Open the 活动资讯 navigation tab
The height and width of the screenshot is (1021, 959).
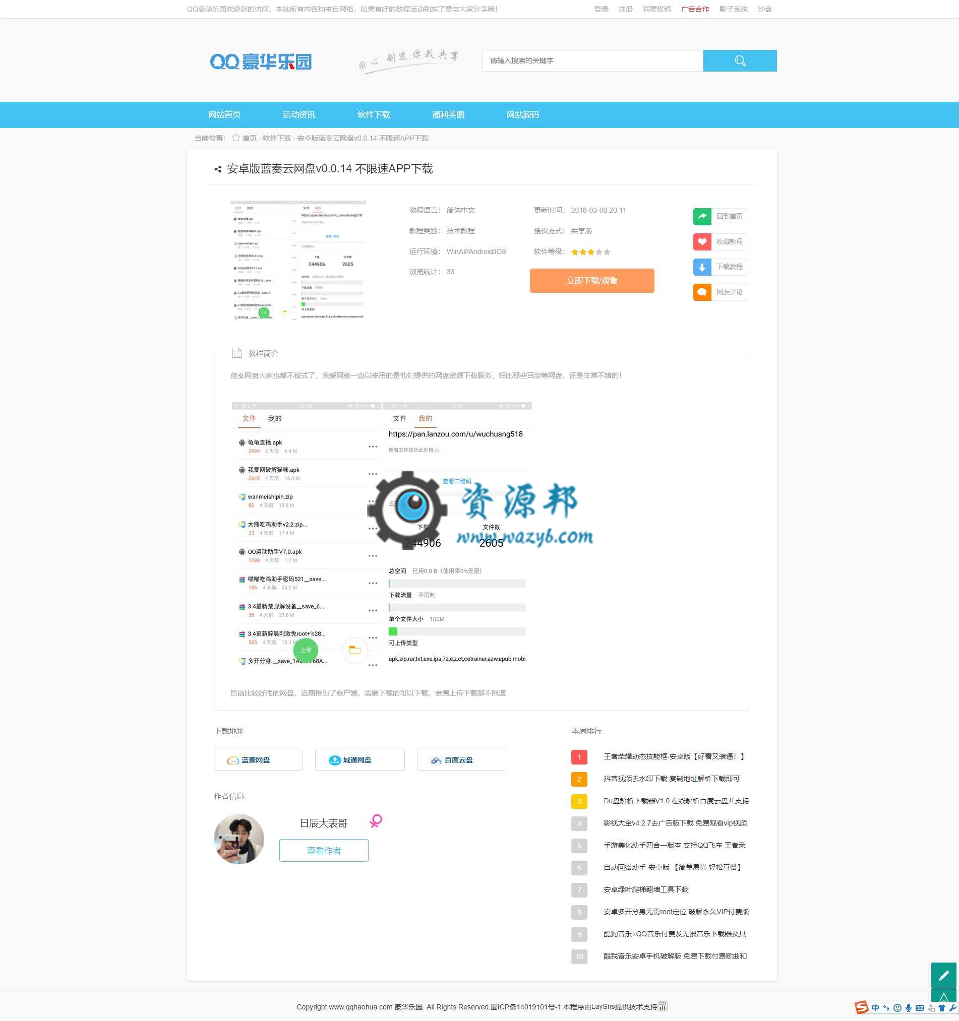point(298,114)
